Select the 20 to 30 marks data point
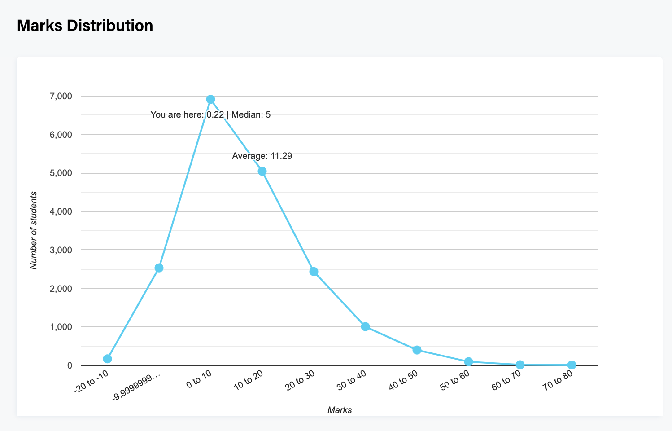Image resolution: width=672 pixels, height=431 pixels. pos(314,272)
